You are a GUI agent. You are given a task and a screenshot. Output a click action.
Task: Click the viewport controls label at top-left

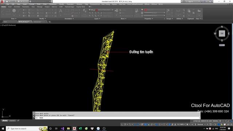pos(8,25)
